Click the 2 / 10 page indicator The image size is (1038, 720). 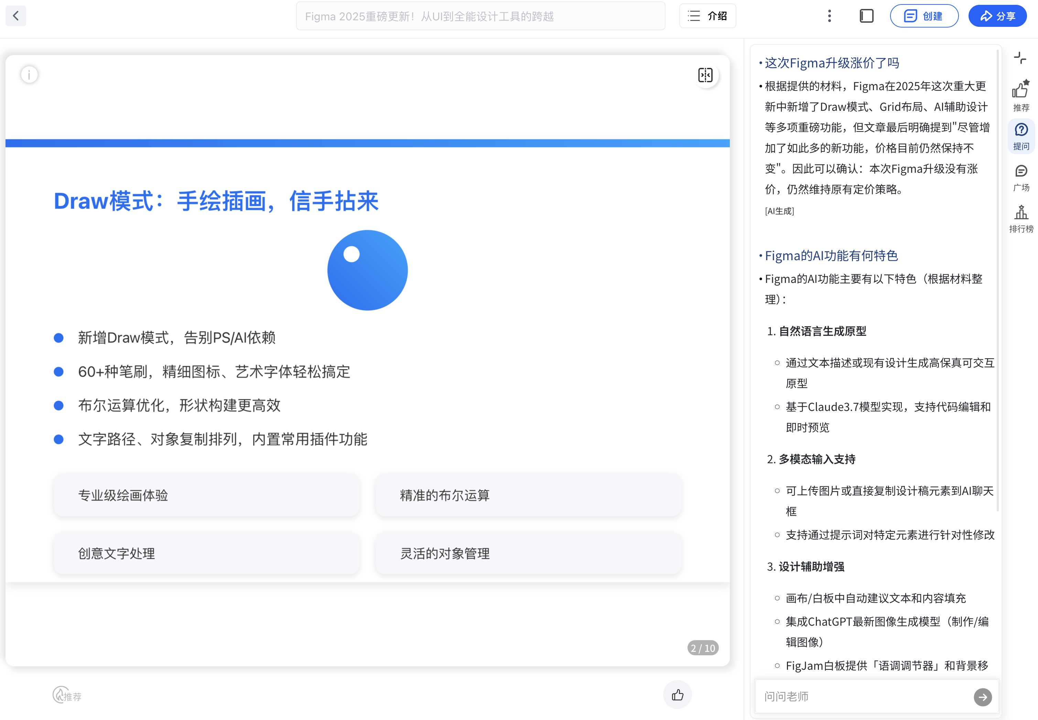pyautogui.click(x=703, y=648)
